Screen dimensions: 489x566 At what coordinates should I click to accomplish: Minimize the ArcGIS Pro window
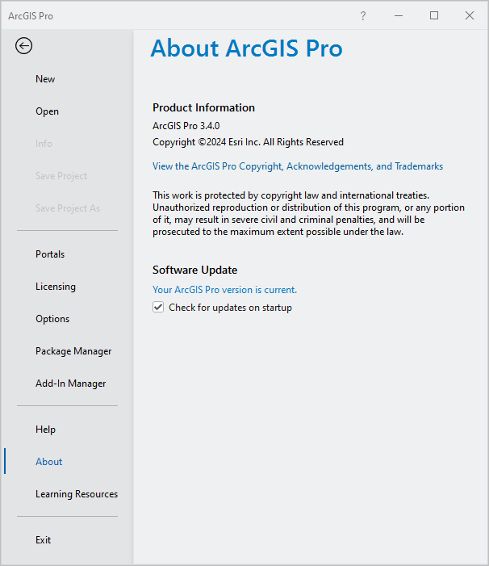pyautogui.click(x=399, y=15)
